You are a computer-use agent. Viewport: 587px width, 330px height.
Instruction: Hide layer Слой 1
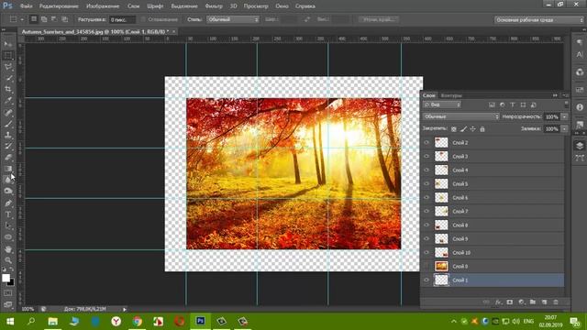426,280
